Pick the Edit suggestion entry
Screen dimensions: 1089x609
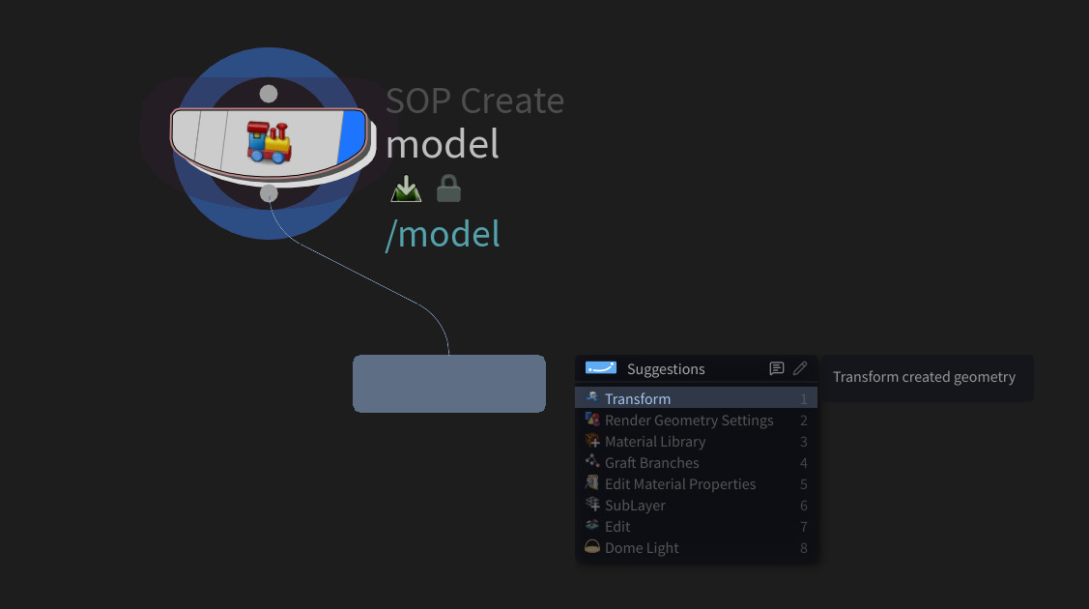(x=696, y=527)
